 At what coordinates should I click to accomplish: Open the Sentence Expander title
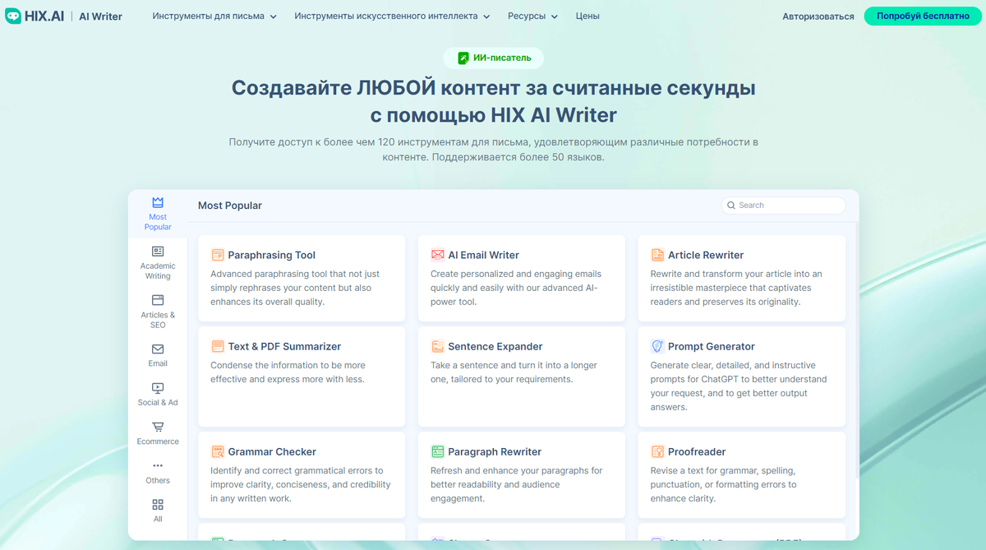tap(495, 346)
